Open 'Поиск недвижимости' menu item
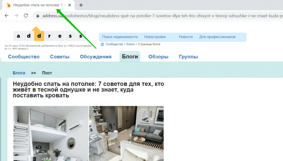This screenshot has height=161, width=283. click(120, 37)
